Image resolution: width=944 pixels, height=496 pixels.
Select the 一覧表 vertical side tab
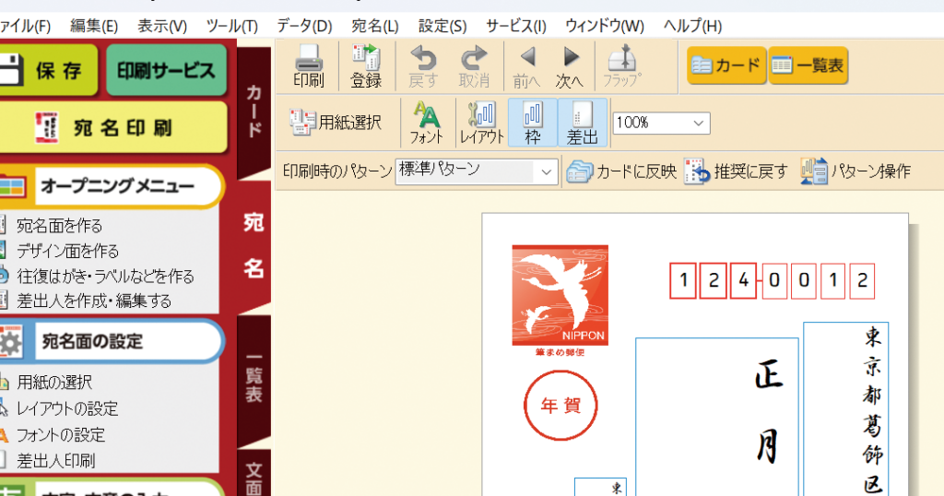click(254, 378)
